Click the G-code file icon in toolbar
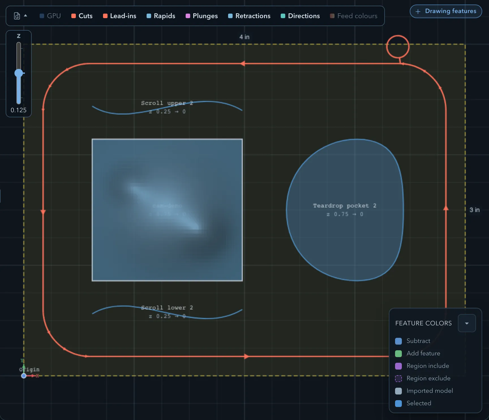 coord(17,16)
